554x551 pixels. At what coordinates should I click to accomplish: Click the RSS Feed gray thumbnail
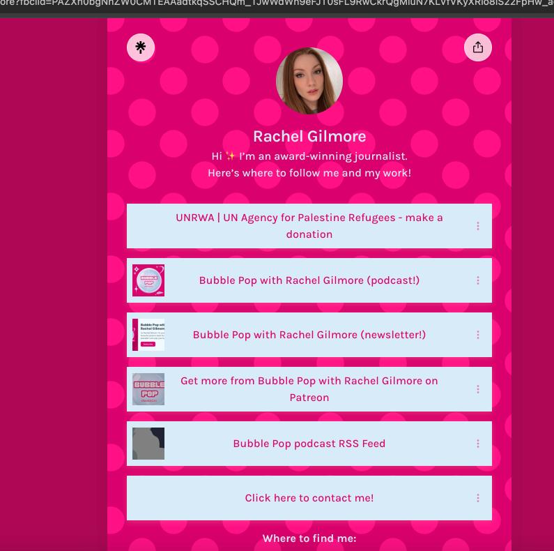tap(148, 444)
